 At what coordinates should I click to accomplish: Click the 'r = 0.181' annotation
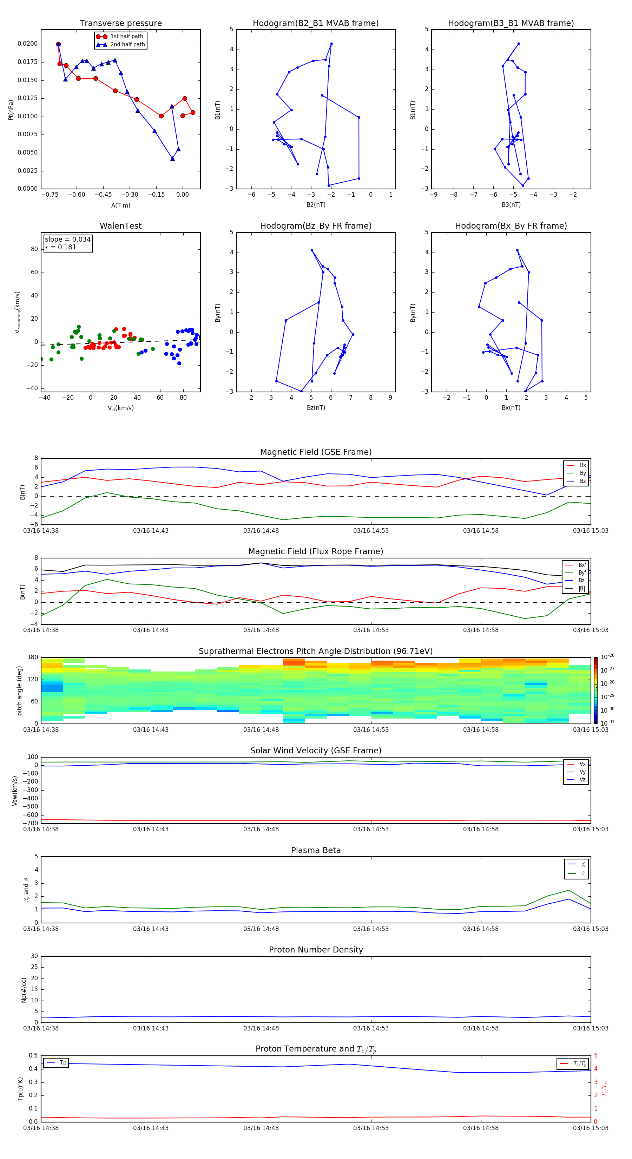(x=61, y=247)
